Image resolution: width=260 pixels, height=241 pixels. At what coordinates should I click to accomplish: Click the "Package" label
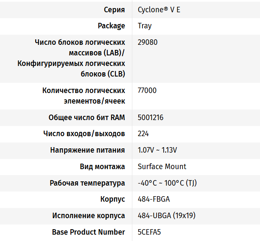111,26
